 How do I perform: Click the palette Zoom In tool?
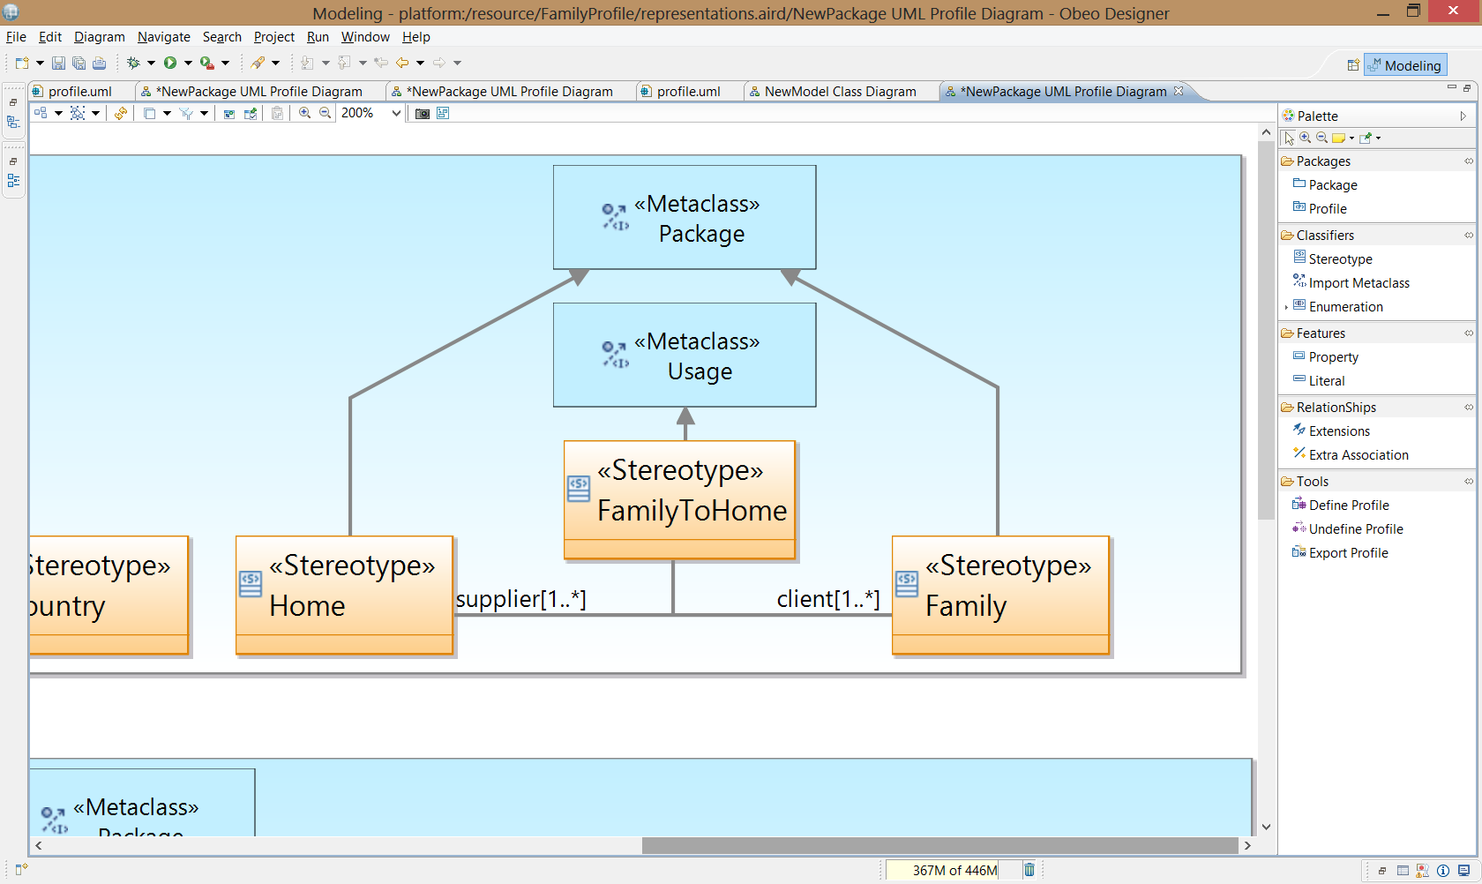point(1305,138)
